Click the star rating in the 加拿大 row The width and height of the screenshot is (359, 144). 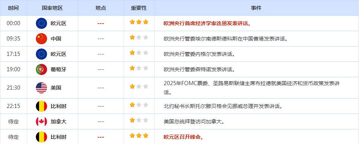(139, 120)
